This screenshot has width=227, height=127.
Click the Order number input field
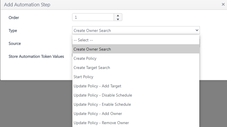pos(93,17)
